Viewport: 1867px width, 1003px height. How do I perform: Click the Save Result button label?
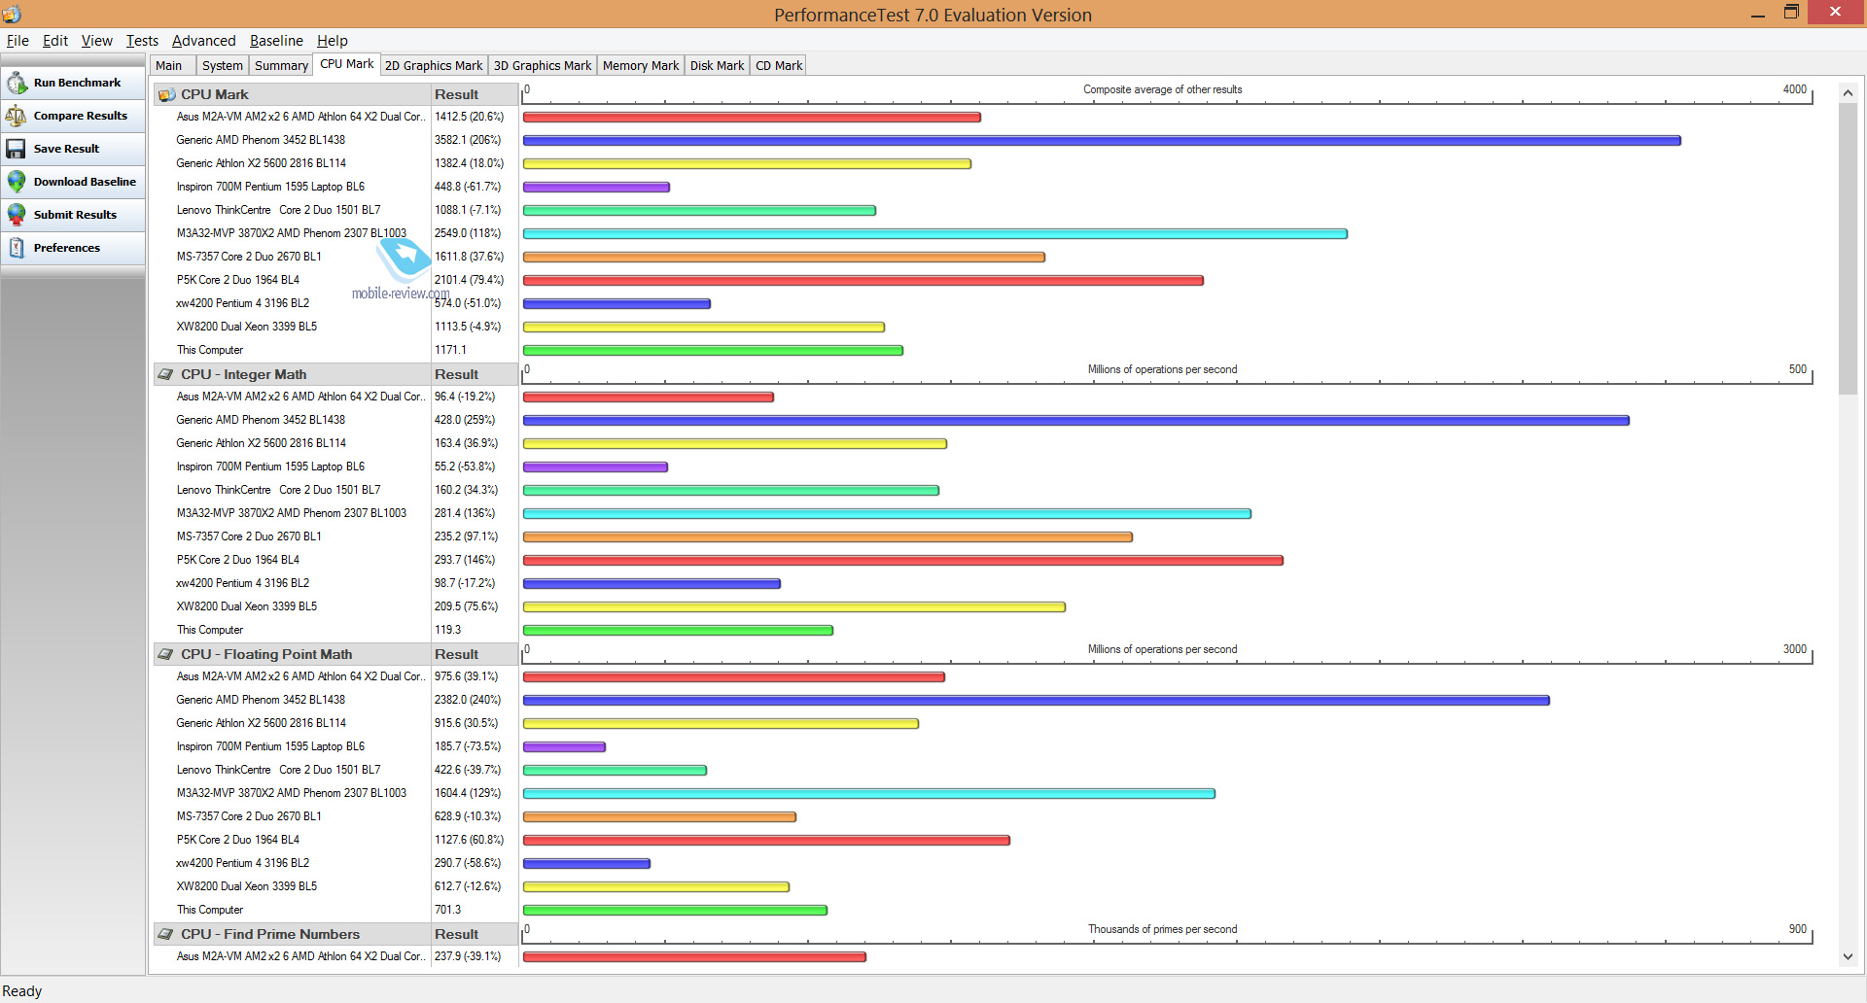(66, 149)
